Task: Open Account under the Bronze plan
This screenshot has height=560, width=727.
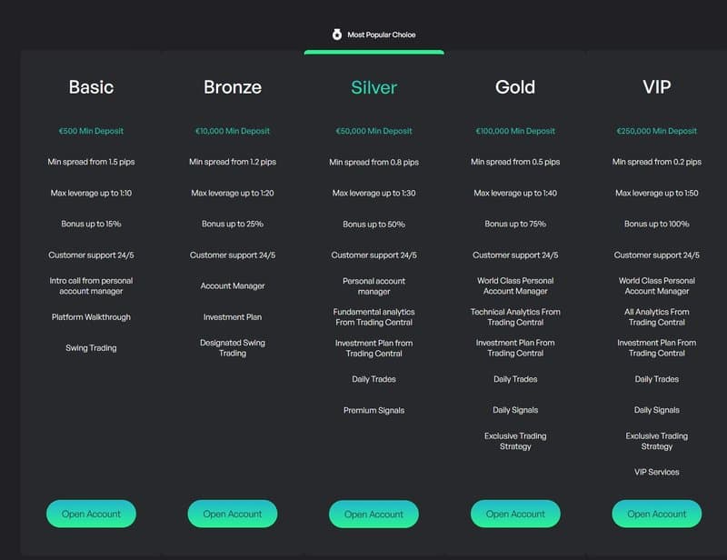Action: (x=233, y=514)
